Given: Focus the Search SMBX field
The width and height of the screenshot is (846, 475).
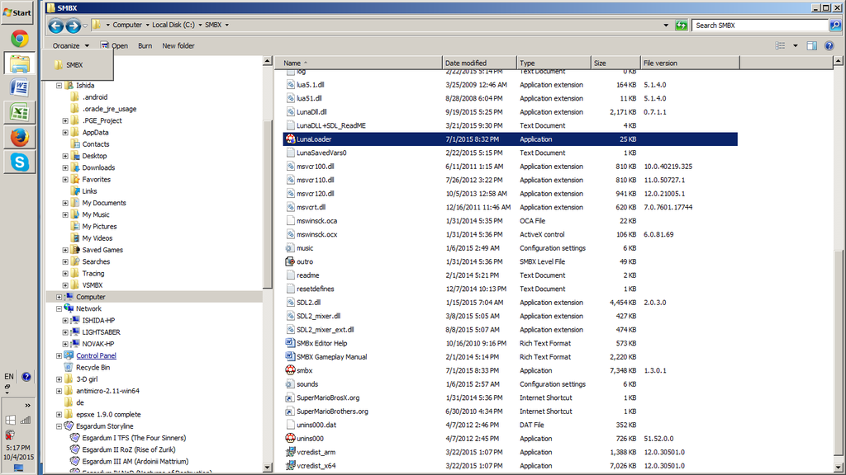Looking at the screenshot, I should [760, 26].
